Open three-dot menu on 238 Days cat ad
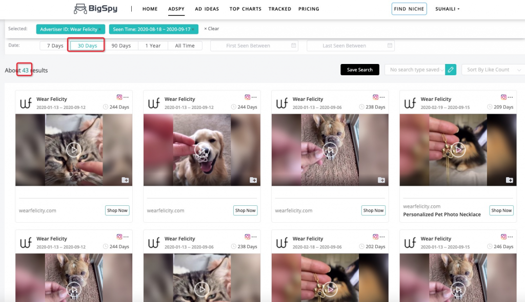Image resolution: width=525 pixels, height=302 pixels. pos(254,236)
